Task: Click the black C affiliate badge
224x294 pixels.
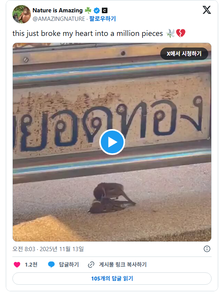Action: (105, 10)
